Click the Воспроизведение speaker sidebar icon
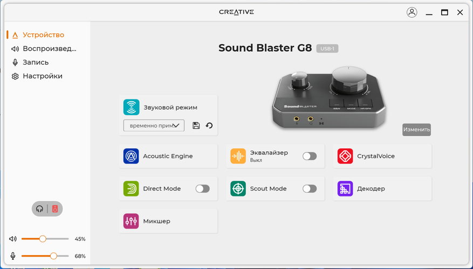Screen dimensions: 473x269 coord(15,49)
